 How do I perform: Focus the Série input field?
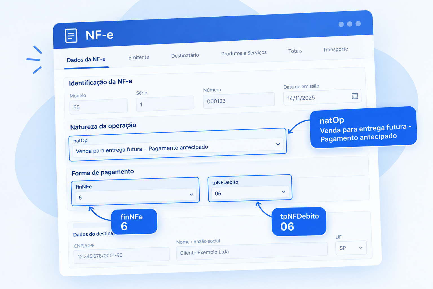click(x=165, y=104)
